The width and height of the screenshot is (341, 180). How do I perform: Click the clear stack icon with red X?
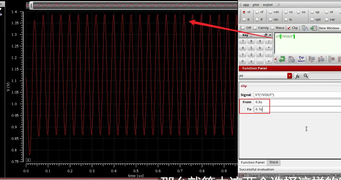click(x=332, y=59)
